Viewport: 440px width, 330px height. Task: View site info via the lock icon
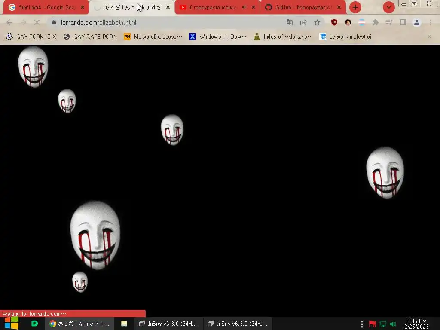[x=54, y=22]
